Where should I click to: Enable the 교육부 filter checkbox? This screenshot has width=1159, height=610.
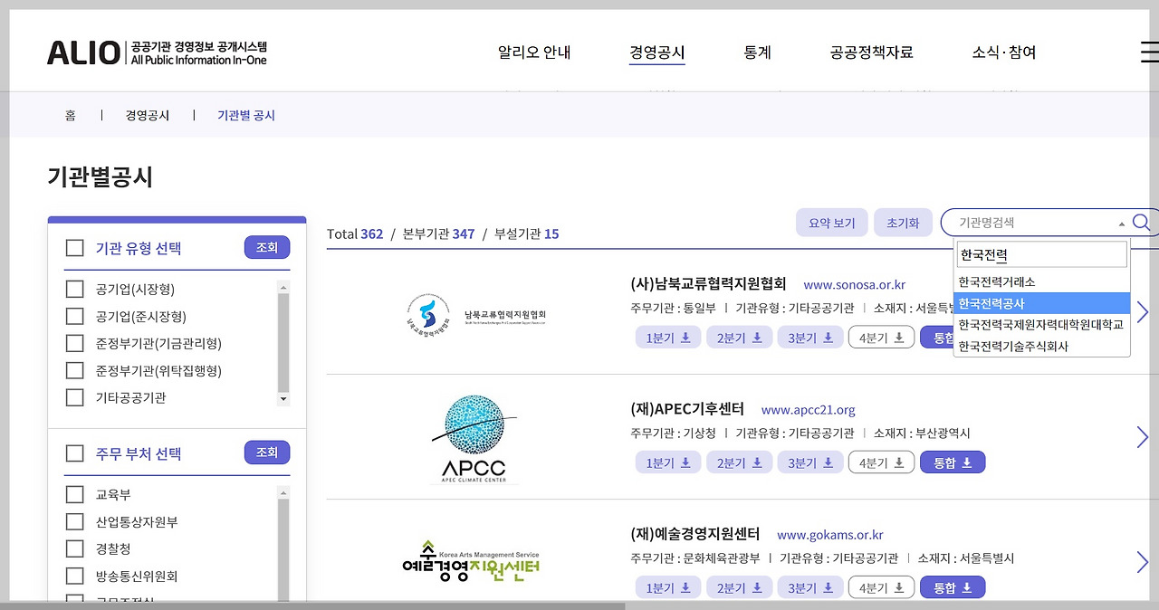74,494
